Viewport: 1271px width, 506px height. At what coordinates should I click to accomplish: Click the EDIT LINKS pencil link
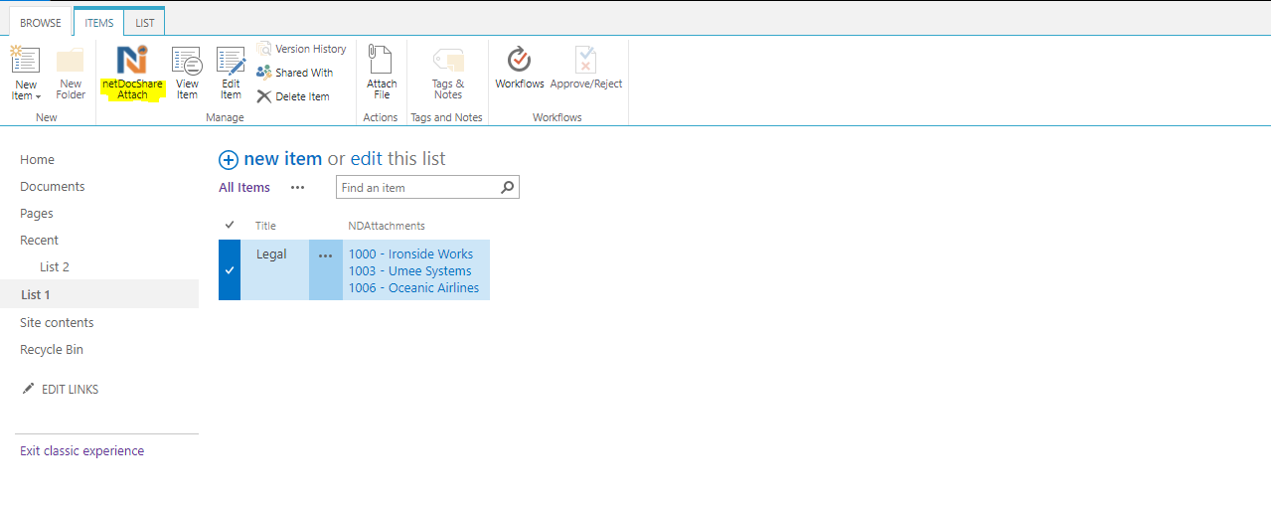tap(61, 390)
